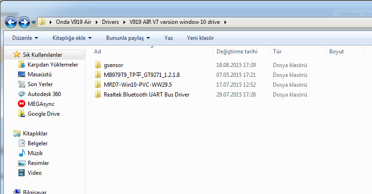Open Son Yerler in sidebar
The image size is (372, 194).
[x=40, y=84]
